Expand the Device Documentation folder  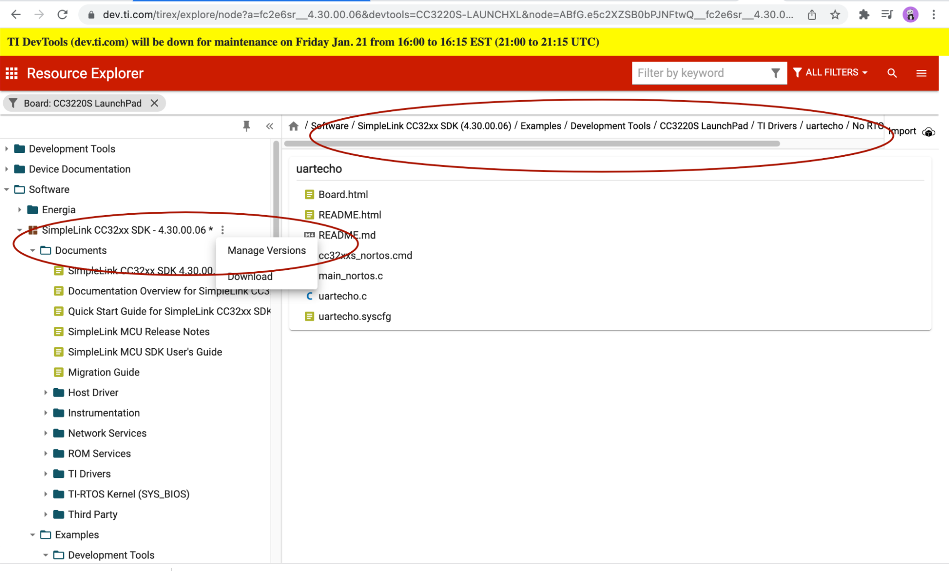click(x=7, y=169)
